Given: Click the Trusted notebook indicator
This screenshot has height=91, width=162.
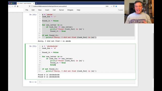Looking at the screenshot, I should point(120,10).
